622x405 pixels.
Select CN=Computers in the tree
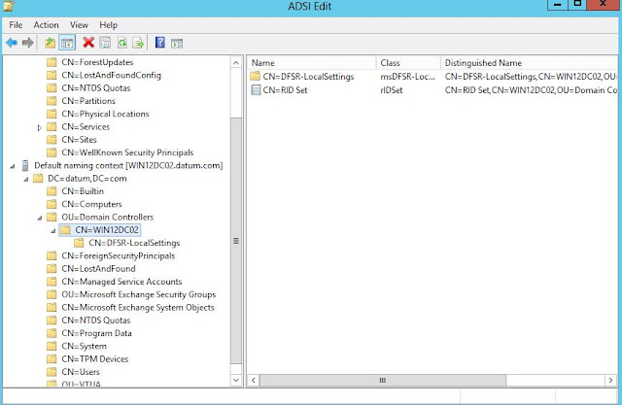pos(91,204)
